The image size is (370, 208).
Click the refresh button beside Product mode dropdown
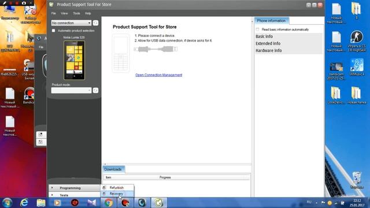point(95,90)
